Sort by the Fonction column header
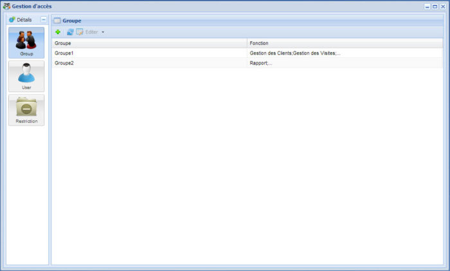 [x=345, y=42]
